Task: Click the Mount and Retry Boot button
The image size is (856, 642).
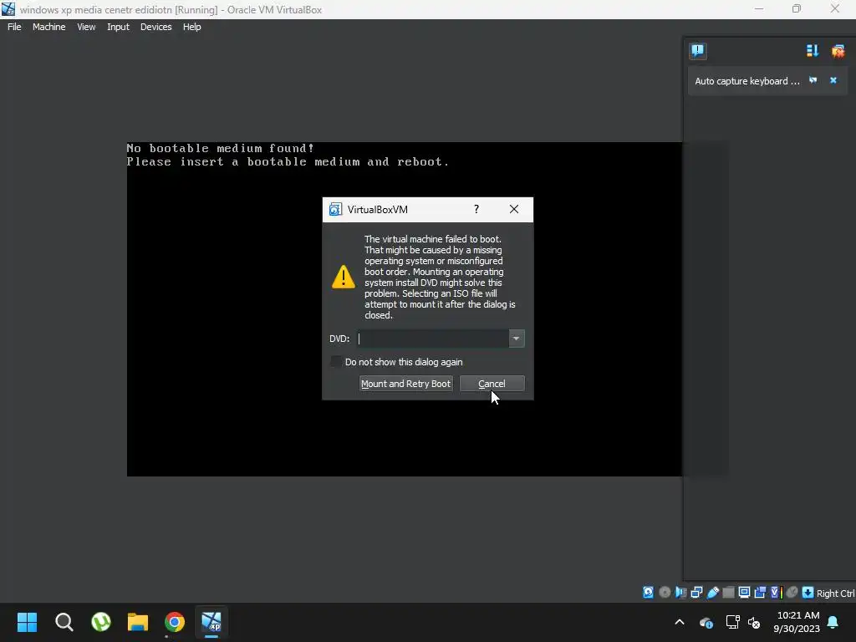Action: click(x=405, y=384)
